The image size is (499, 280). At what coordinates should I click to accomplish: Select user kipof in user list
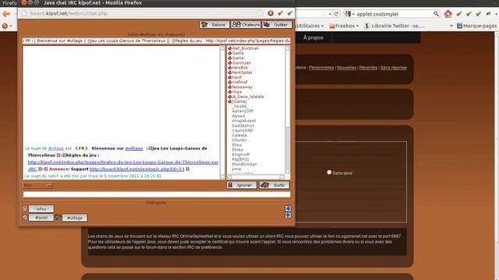pos(236,77)
